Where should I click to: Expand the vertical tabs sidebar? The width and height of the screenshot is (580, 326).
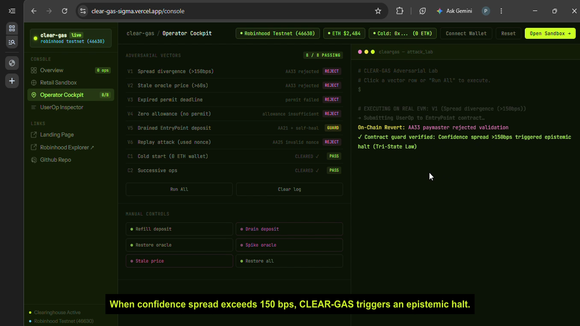click(x=12, y=11)
